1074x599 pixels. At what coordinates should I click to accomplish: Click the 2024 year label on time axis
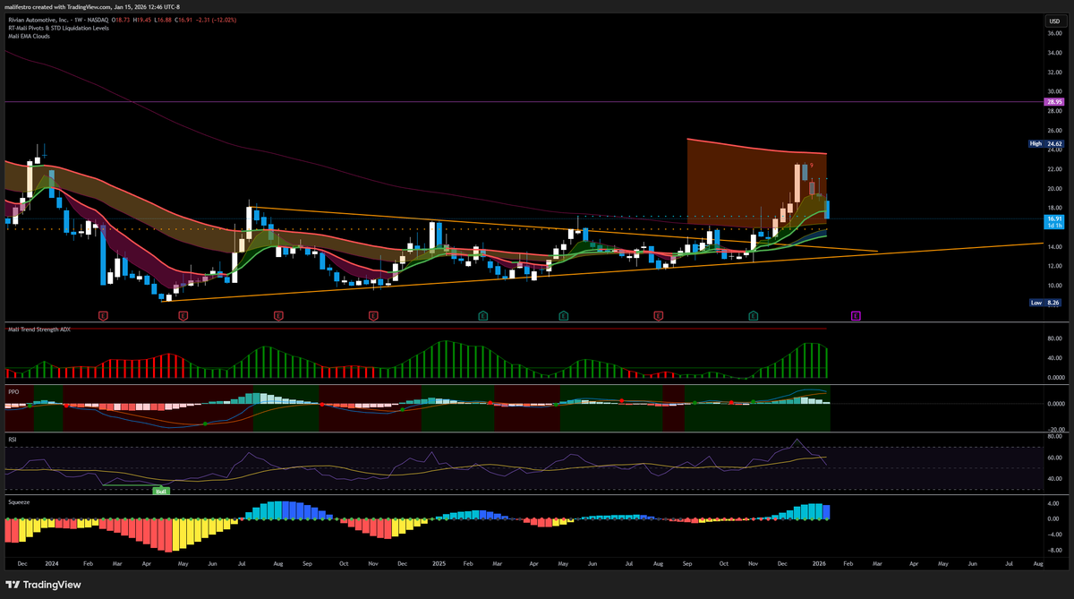pos(51,565)
